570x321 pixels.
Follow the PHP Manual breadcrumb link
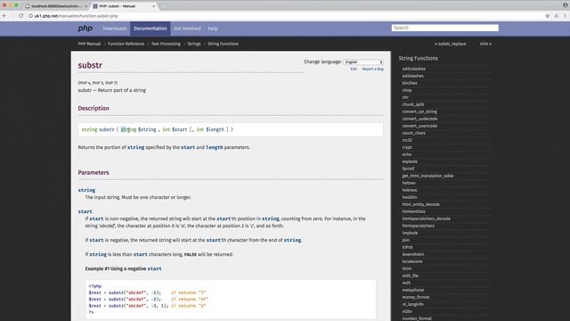[x=89, y=44]
